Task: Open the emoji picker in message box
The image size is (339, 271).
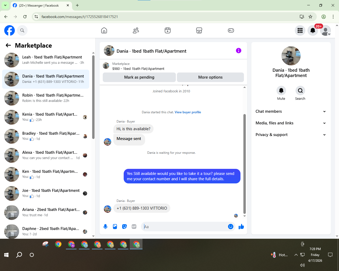Action: (231, 227)
